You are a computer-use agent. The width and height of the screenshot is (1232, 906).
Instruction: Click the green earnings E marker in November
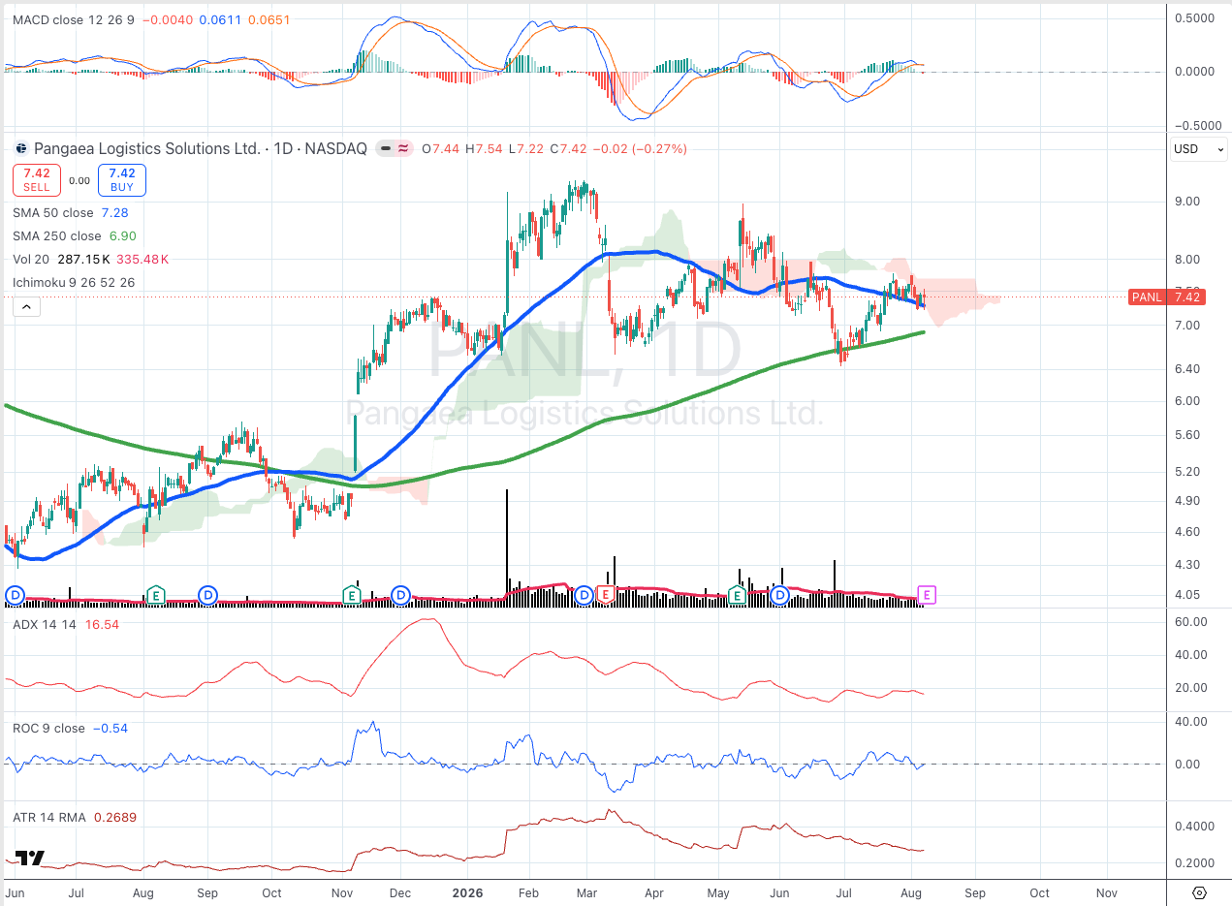[x=351, y=594]
